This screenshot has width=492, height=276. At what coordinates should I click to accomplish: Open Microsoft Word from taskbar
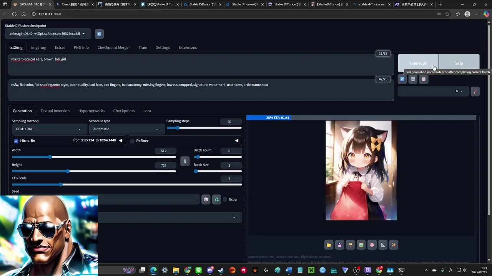289,270
